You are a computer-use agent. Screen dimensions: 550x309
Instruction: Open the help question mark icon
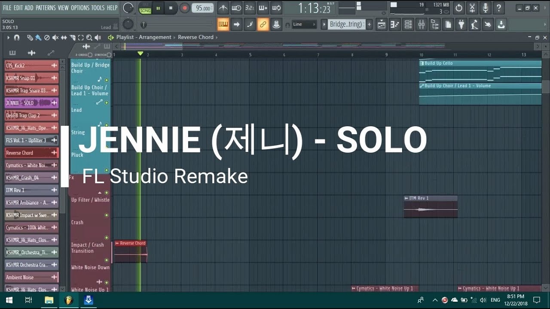click(499, 8)
